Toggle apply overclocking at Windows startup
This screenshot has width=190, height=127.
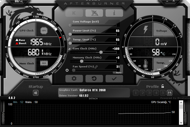tap(36, 93)
